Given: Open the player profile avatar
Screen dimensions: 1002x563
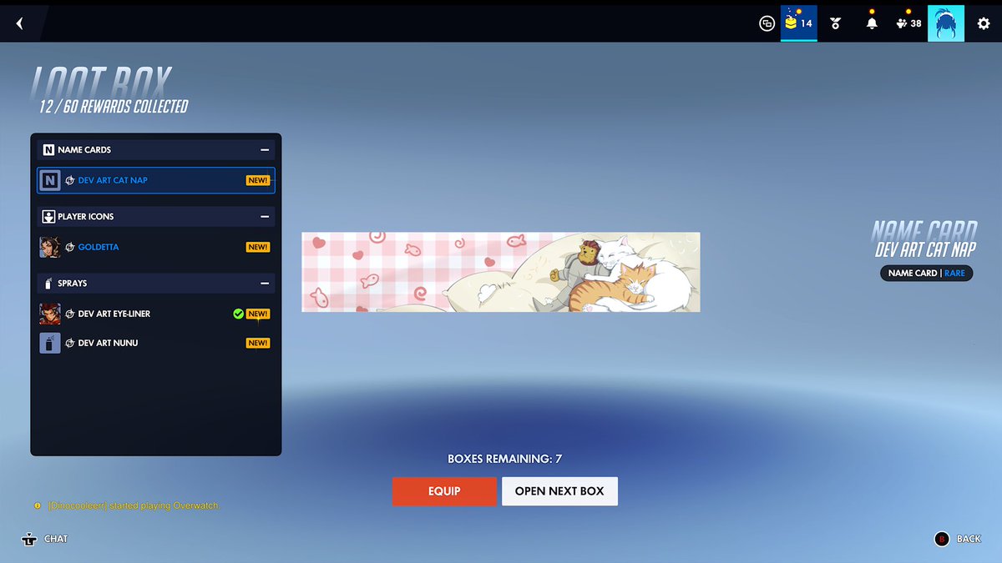Looking at the screenshot, I should tap(946, 23).
